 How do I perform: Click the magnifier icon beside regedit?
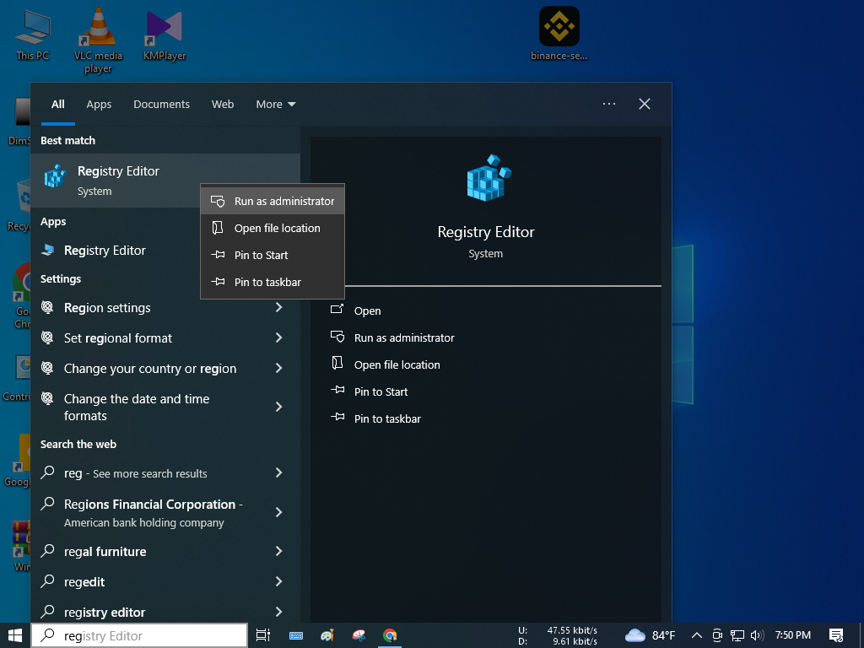47,580
